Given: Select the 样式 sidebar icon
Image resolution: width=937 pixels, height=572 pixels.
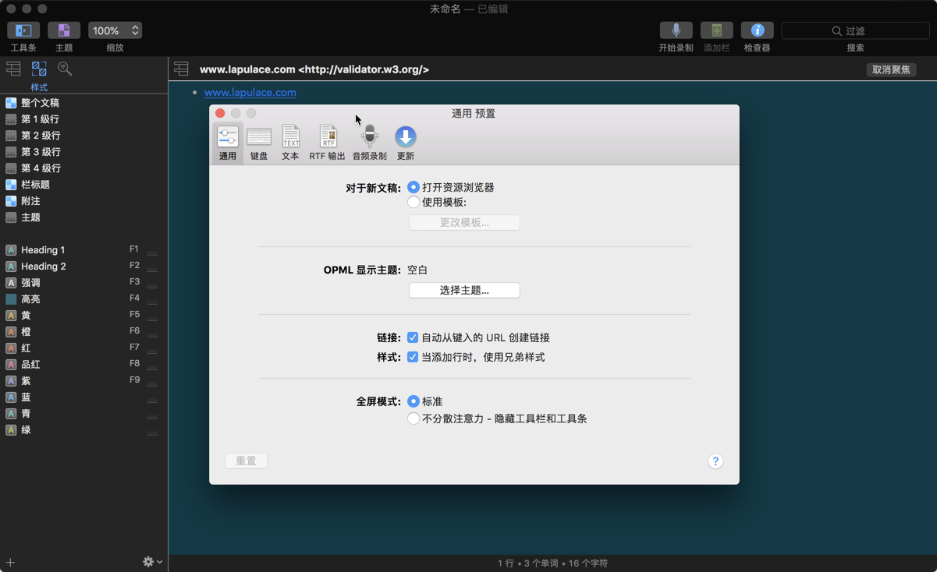Looking at the screenshot, I should tap(38, 69).
